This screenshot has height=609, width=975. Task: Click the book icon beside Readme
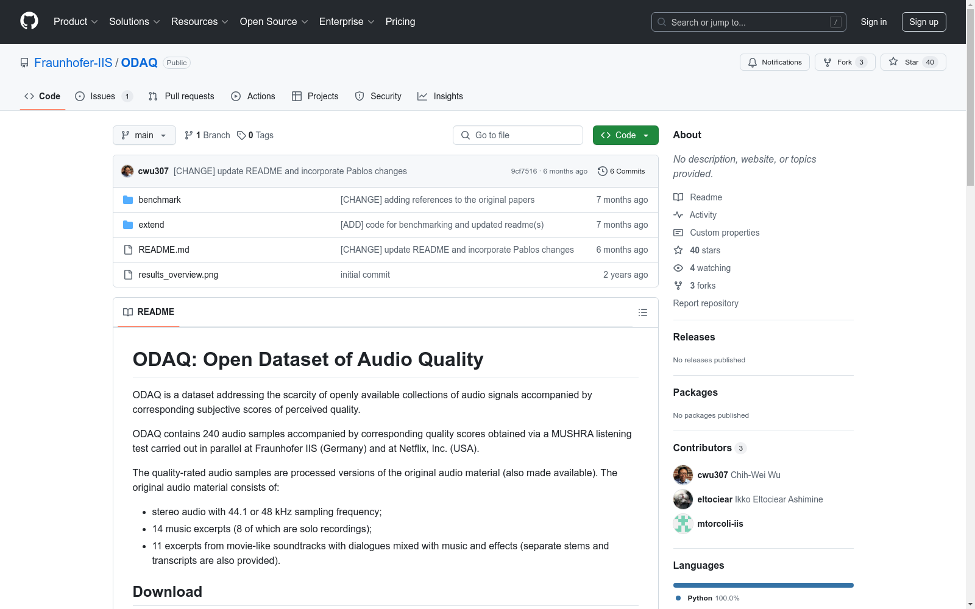pos(678,197)
